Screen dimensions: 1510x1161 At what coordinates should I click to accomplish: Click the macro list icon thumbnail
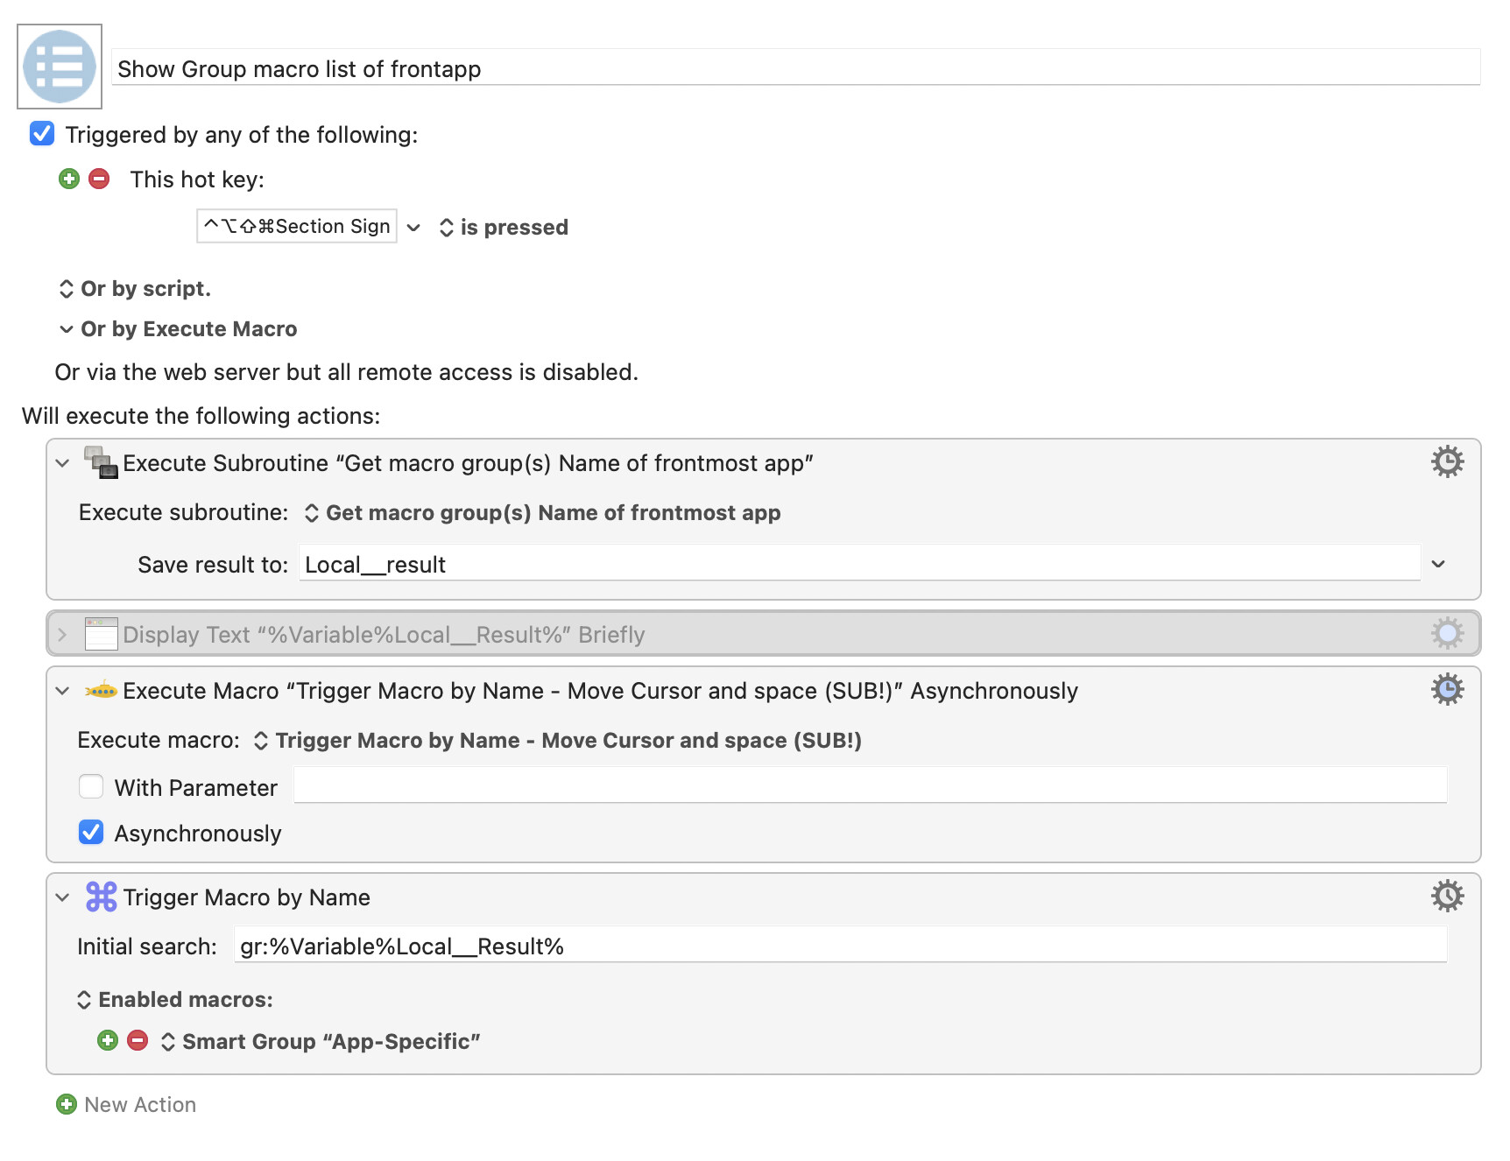(60, 67)
